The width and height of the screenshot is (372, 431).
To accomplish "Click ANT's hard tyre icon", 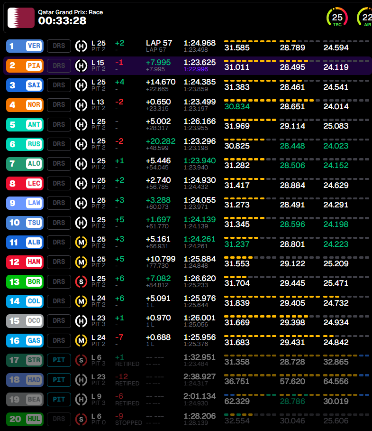I will [x=81, y=124].
